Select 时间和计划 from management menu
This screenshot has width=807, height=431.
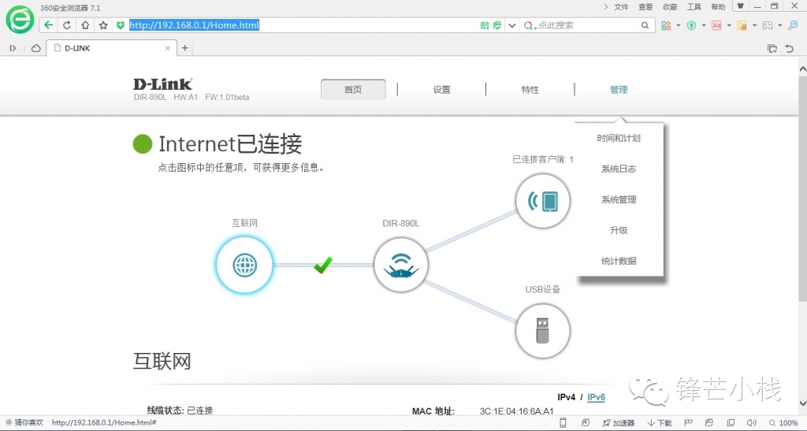point(619,138)
